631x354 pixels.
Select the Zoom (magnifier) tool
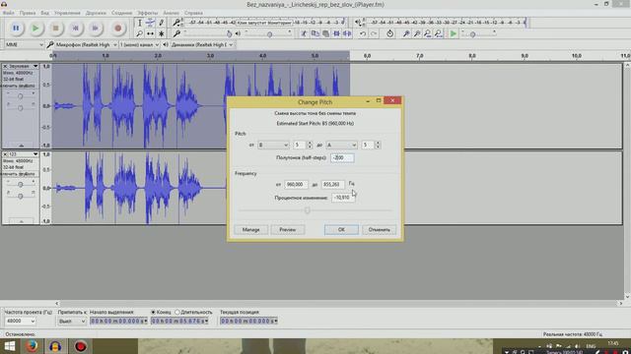point(140,33)
